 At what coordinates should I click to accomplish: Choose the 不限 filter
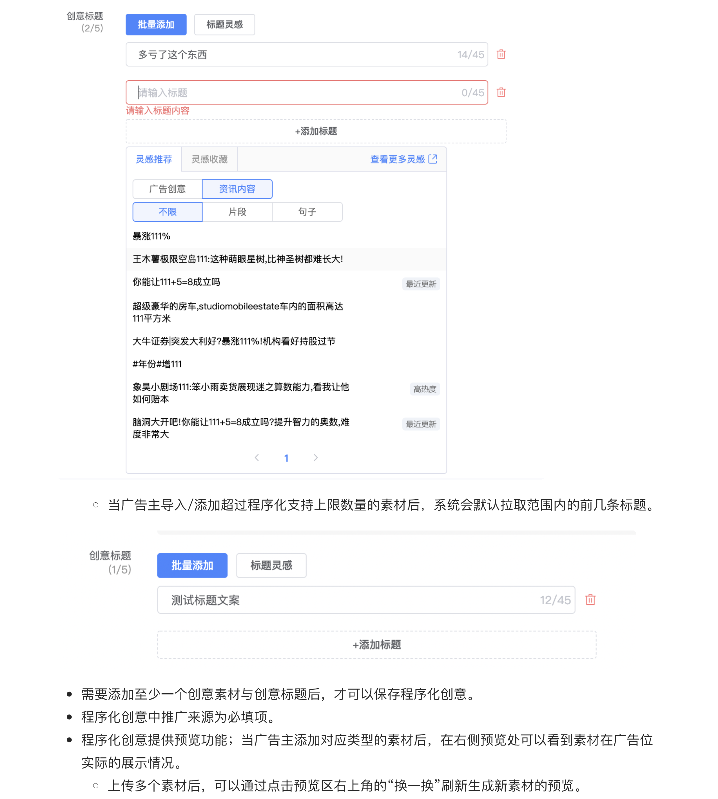[167, 212]
